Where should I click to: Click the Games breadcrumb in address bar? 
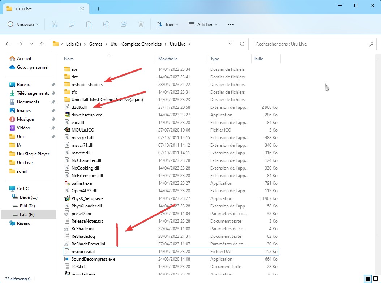coord(96,44)
